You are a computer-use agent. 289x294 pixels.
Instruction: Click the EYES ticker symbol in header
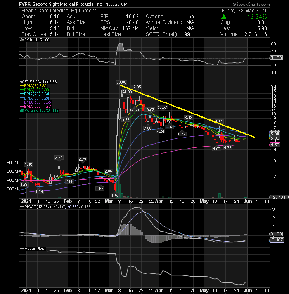tap(25, 4)
